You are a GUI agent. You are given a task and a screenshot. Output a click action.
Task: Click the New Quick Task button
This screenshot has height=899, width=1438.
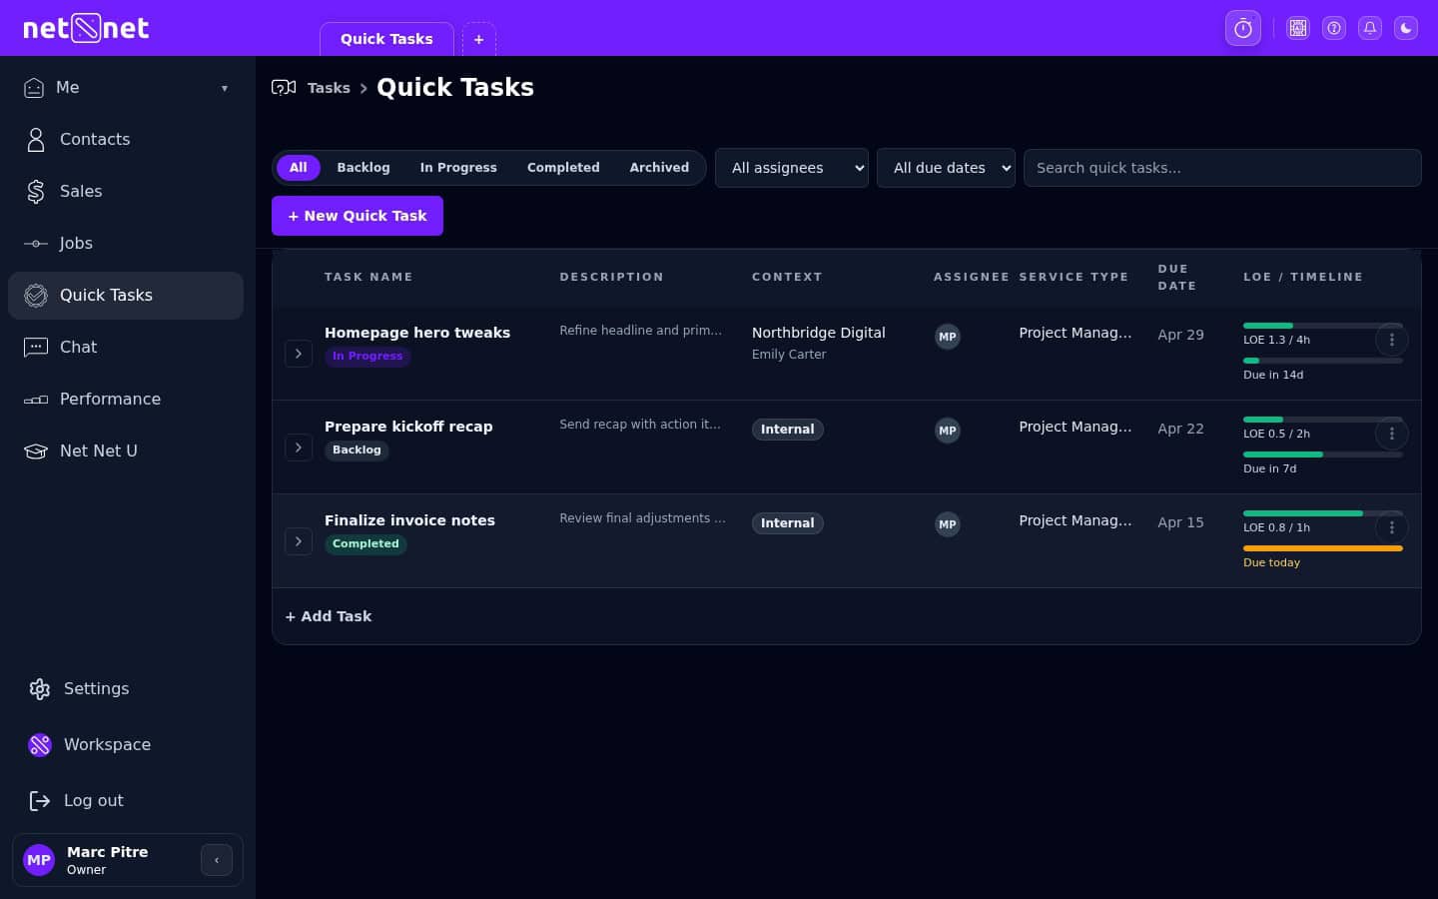[358, 216]
